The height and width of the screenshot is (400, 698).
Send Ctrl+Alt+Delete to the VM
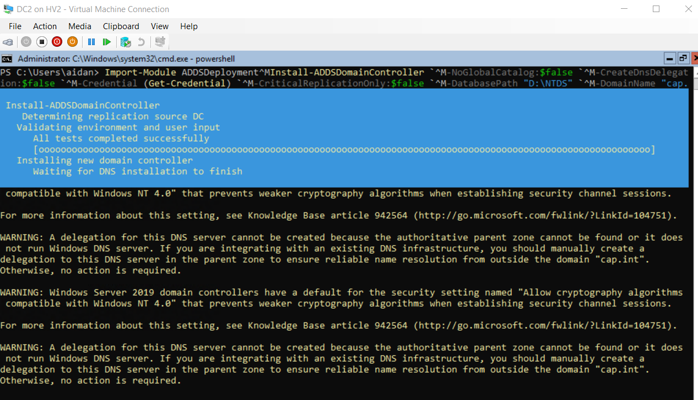(x=8, y=42)
